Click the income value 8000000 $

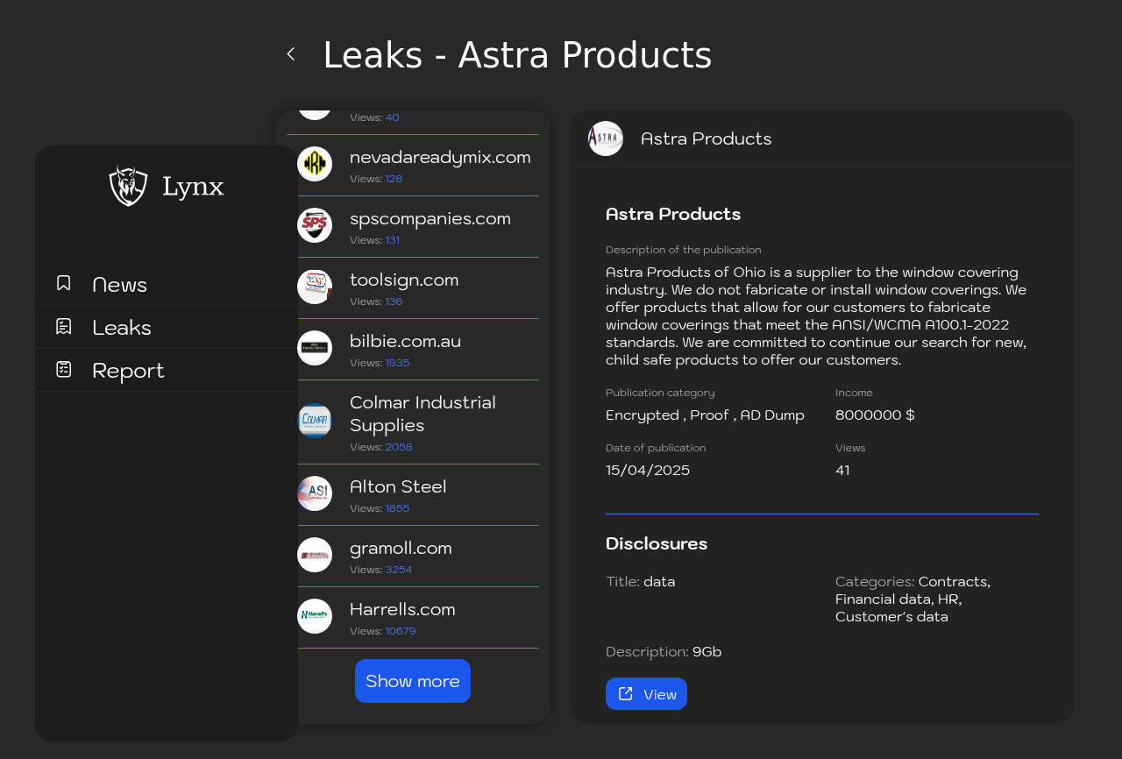click(875, 415)
